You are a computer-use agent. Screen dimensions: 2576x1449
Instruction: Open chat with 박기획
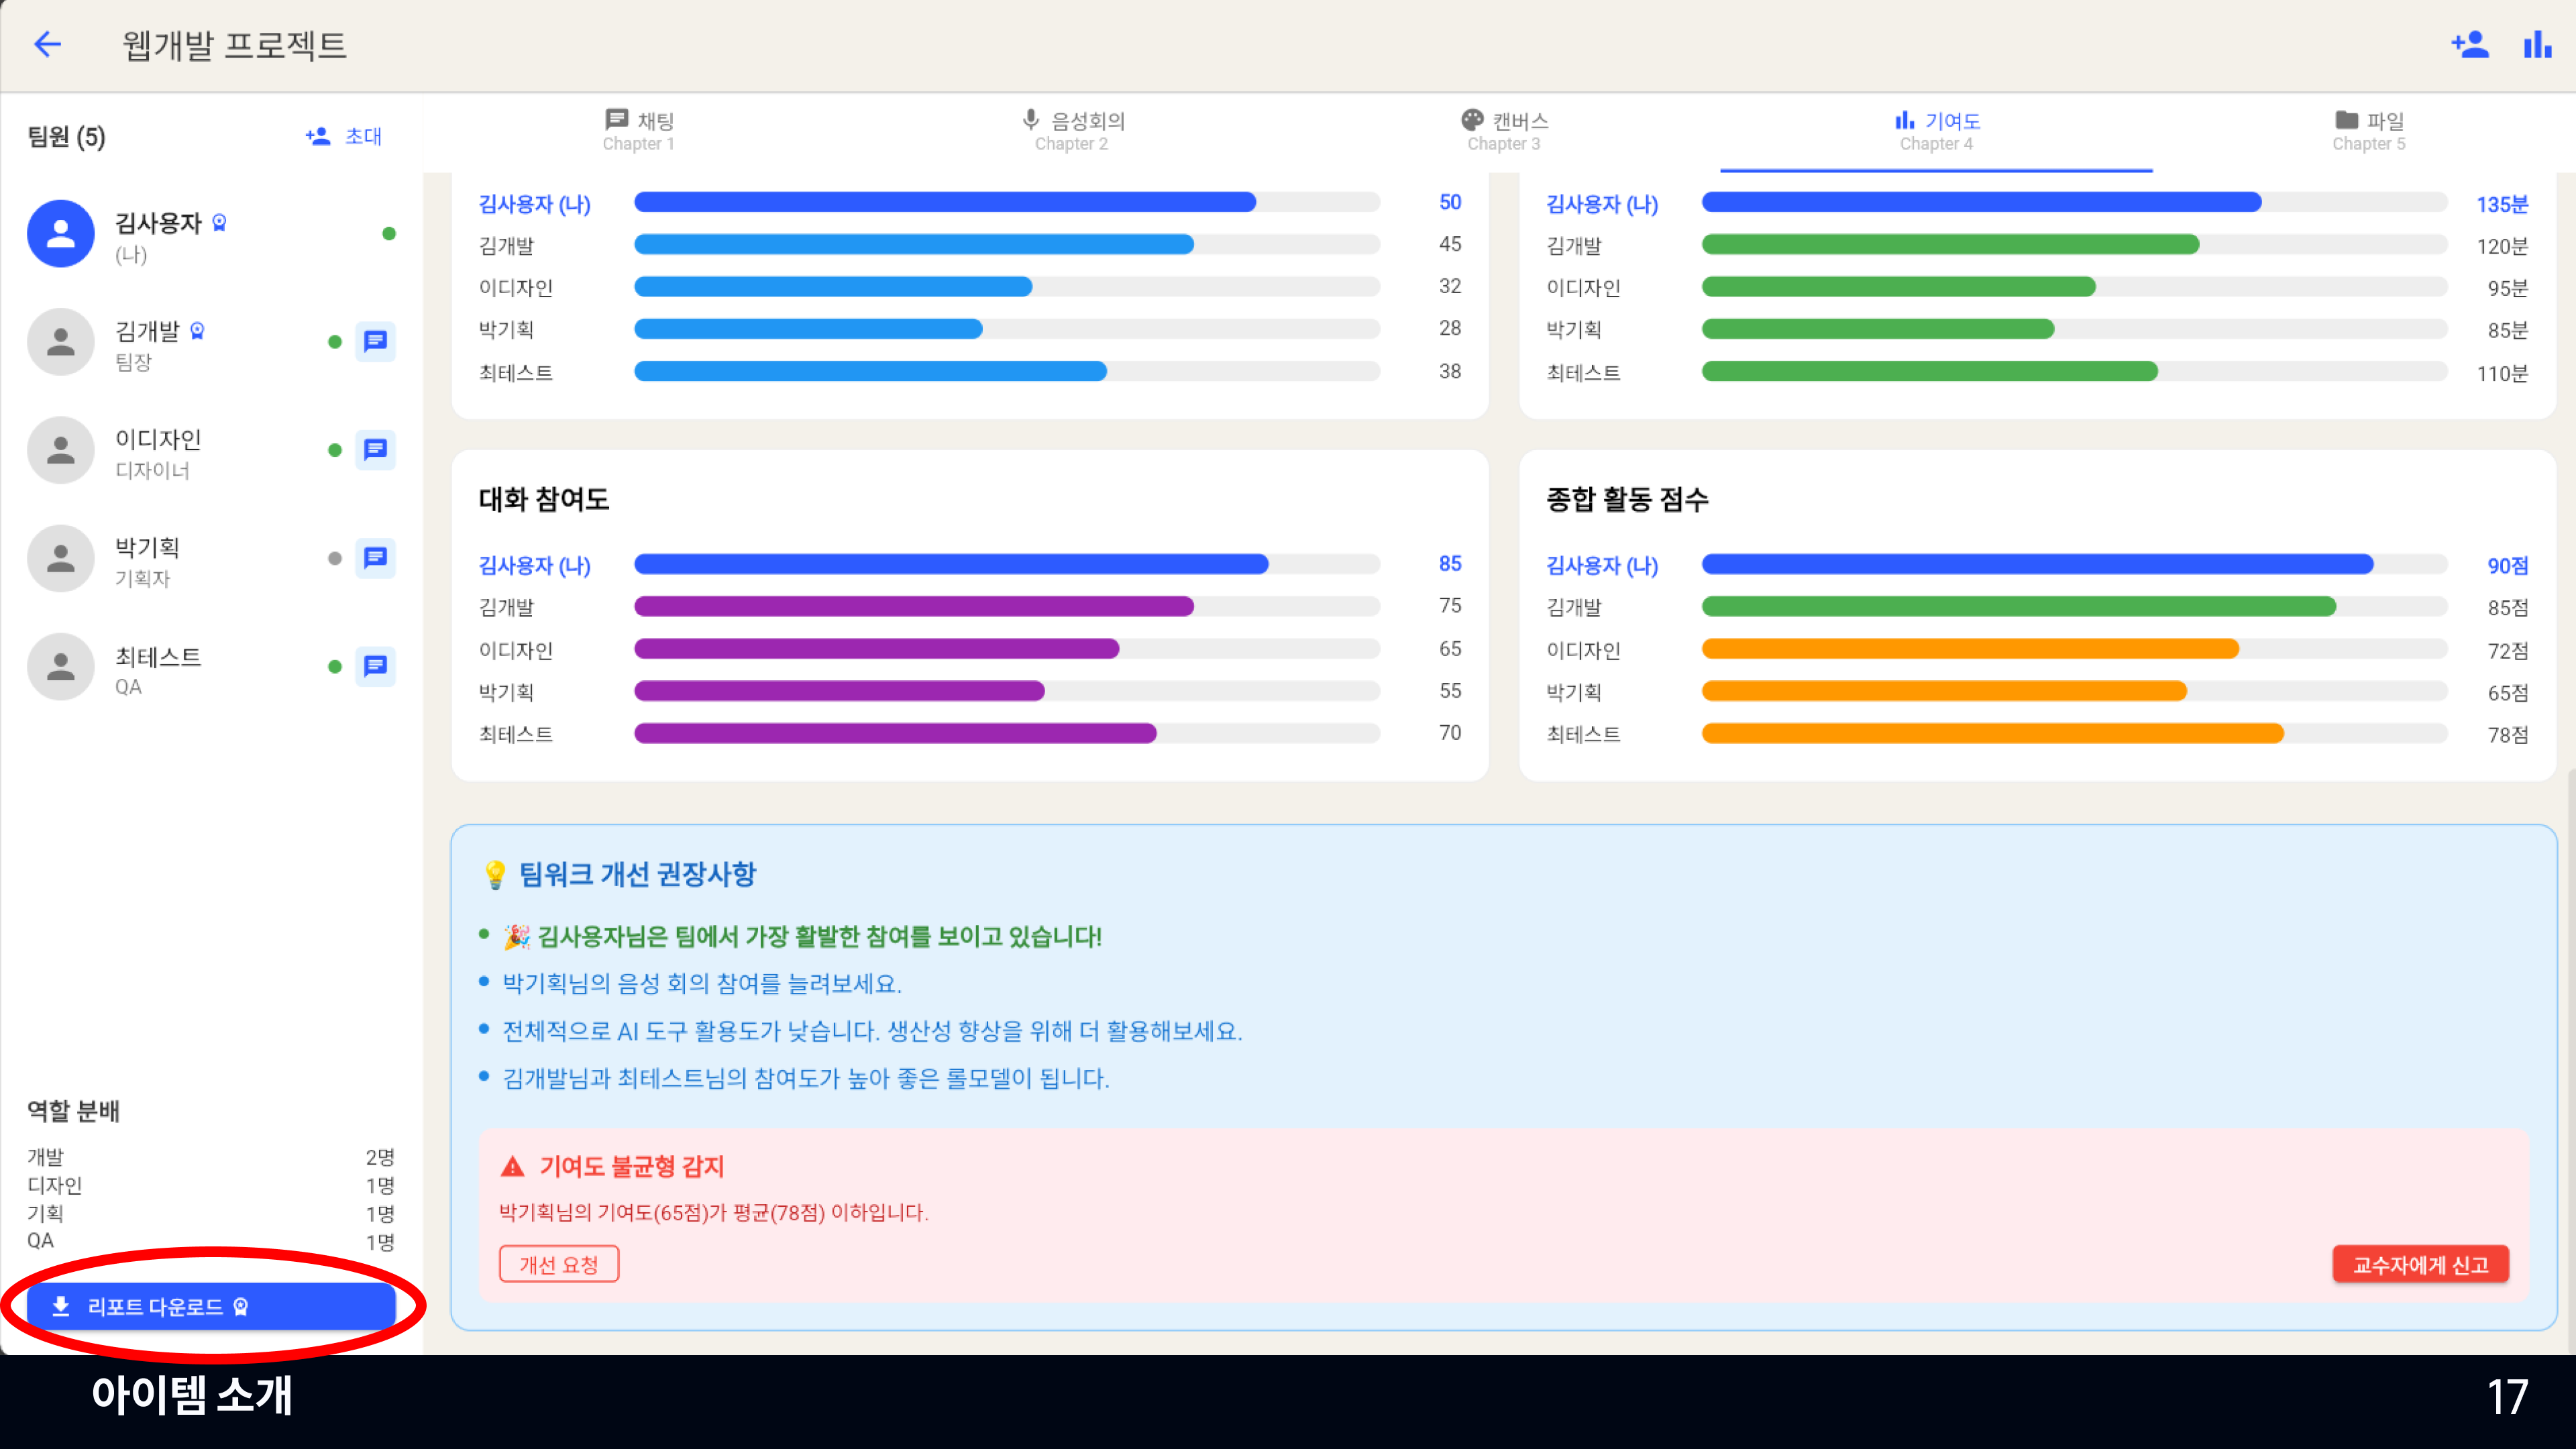(x=375, y=558)
